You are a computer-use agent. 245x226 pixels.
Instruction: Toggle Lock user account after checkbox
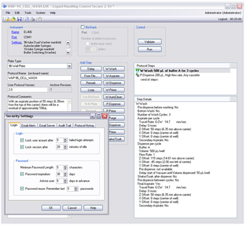pos(22,140)
